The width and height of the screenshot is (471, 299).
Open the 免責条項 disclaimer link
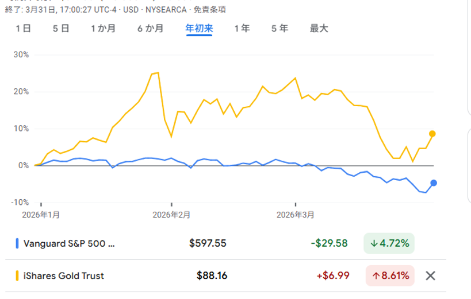[x=210, y=9]
